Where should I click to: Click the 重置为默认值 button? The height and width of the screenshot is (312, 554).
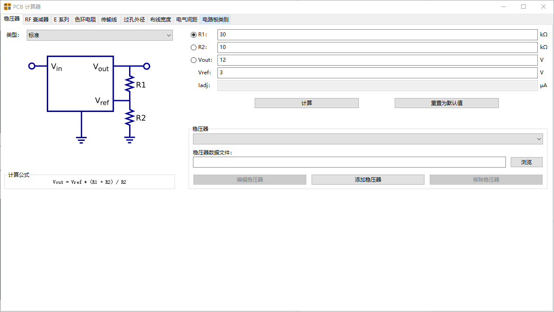(x=446, y=103)
